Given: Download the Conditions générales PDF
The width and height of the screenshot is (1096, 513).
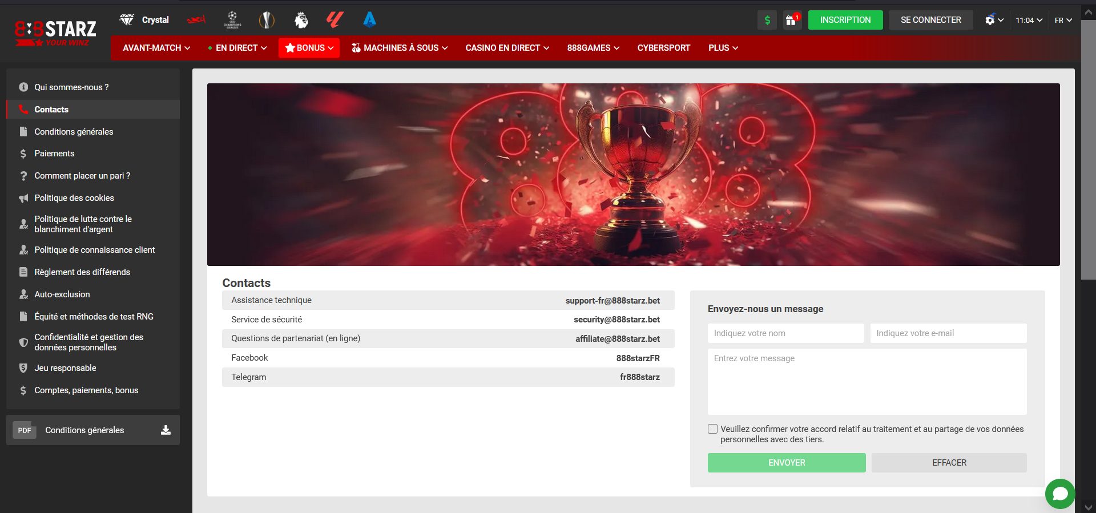Looking at the screenshot, I should pyautogui.click(x=166, y=430).
